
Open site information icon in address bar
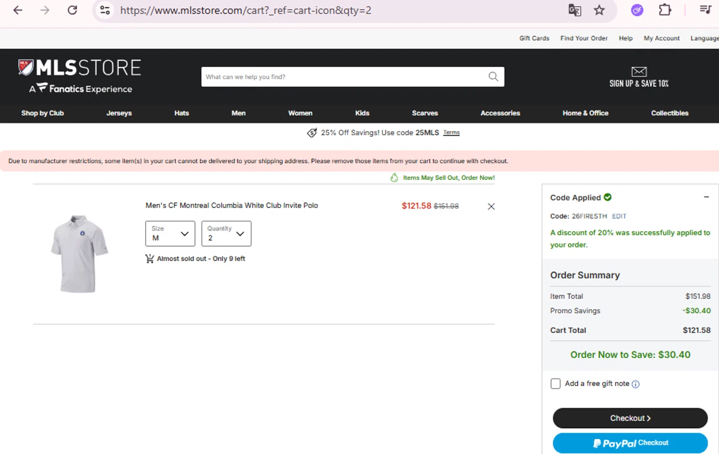pos(105,10)
